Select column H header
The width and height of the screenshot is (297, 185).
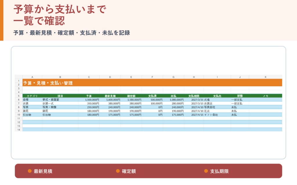(x=194, y=77)
